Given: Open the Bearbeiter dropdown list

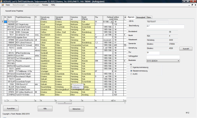Looking at the screenshot, I should point(178,61).
